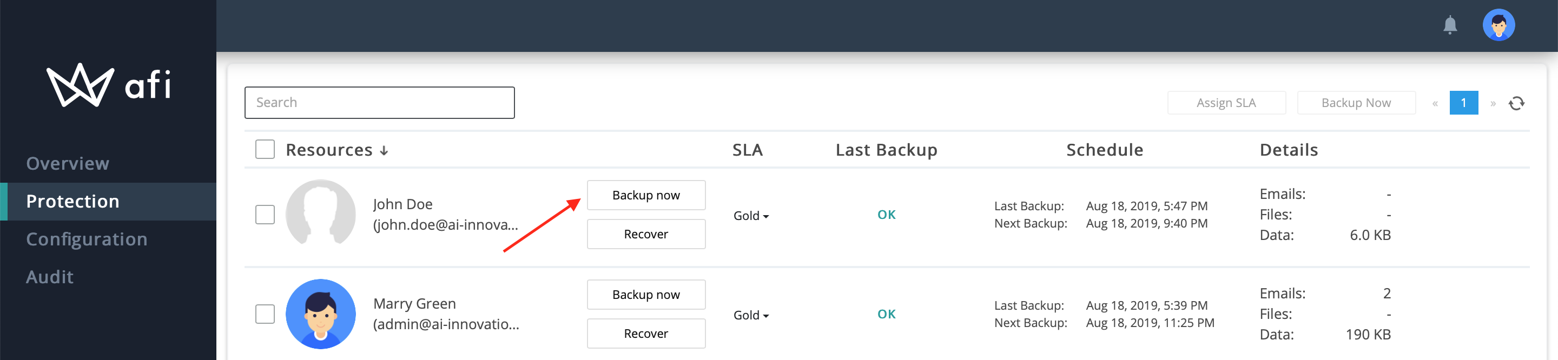The width and height of the screenshot is (1558, 360).
Task: Open the user profile avatar menu
Action: pyautogui.click(x=1498, y=25)
